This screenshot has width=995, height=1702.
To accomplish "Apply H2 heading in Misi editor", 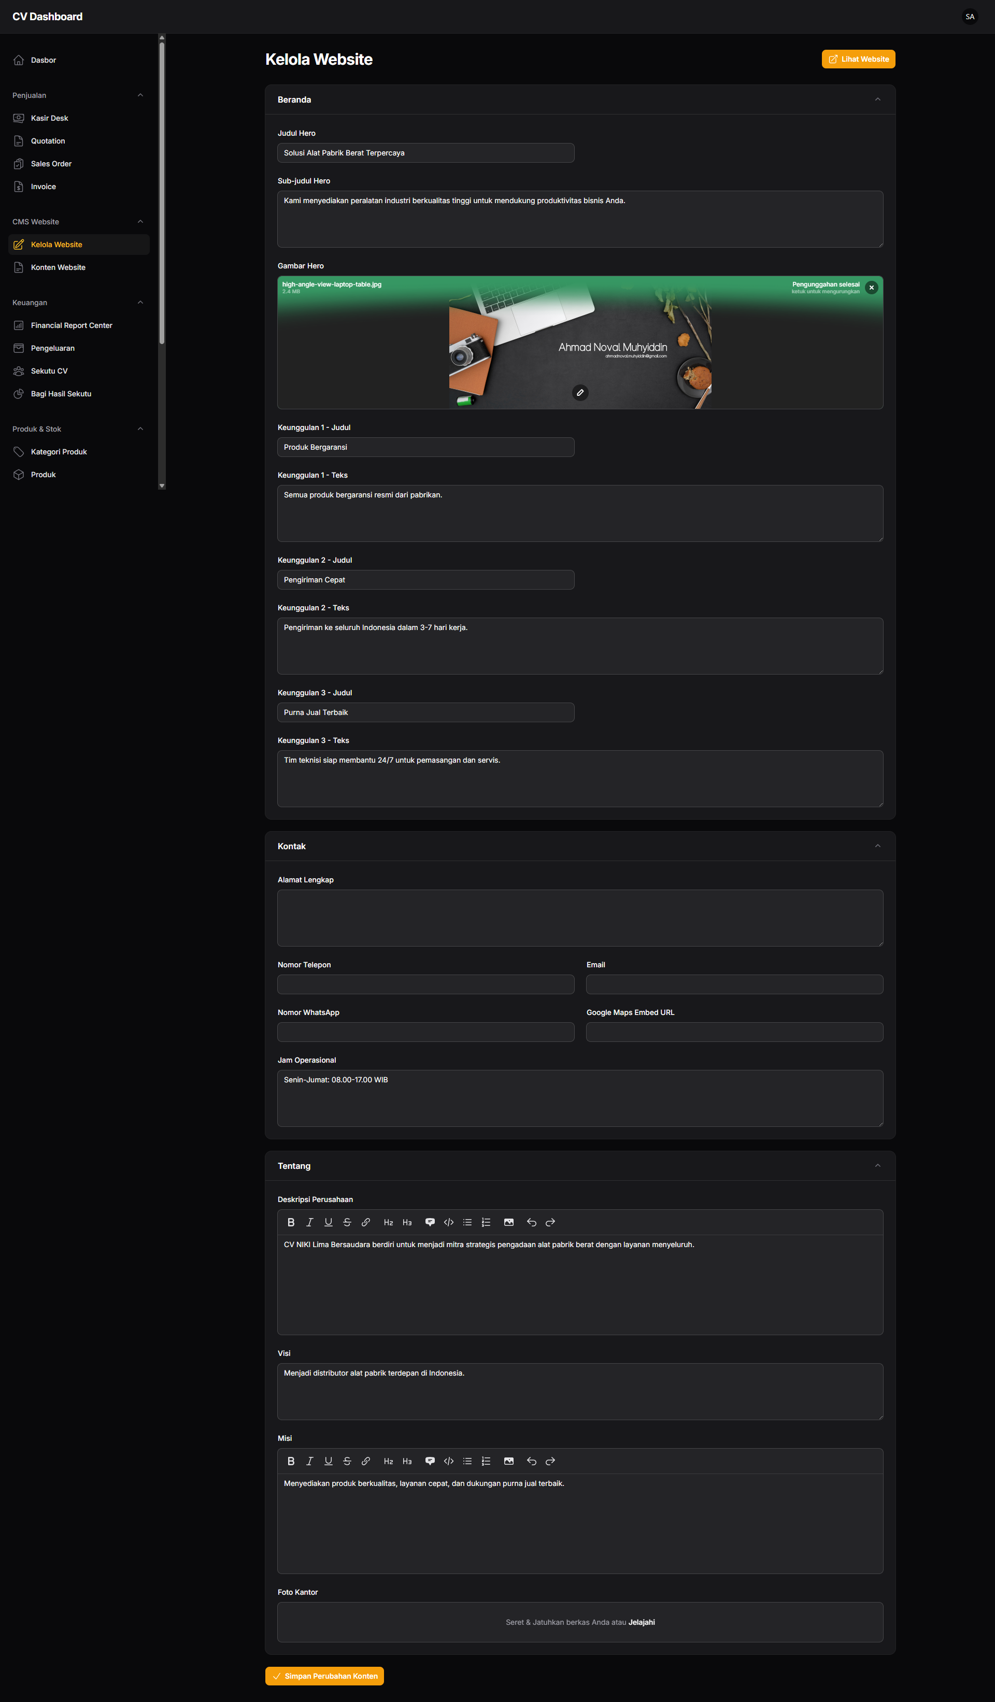I will (x=388, y=1461).
